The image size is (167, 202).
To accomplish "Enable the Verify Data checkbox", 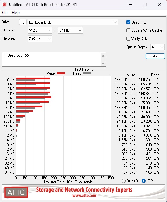I will (128, 39).
